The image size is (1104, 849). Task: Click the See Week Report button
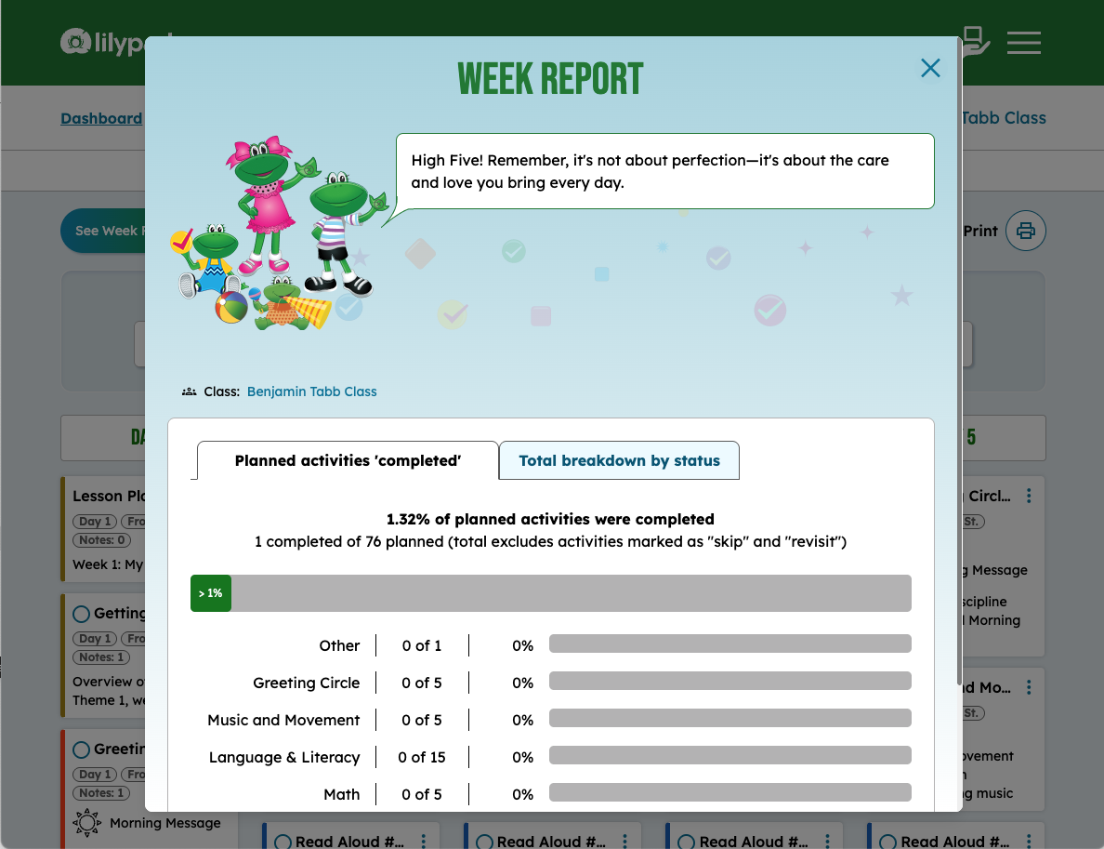click(103, 231)
